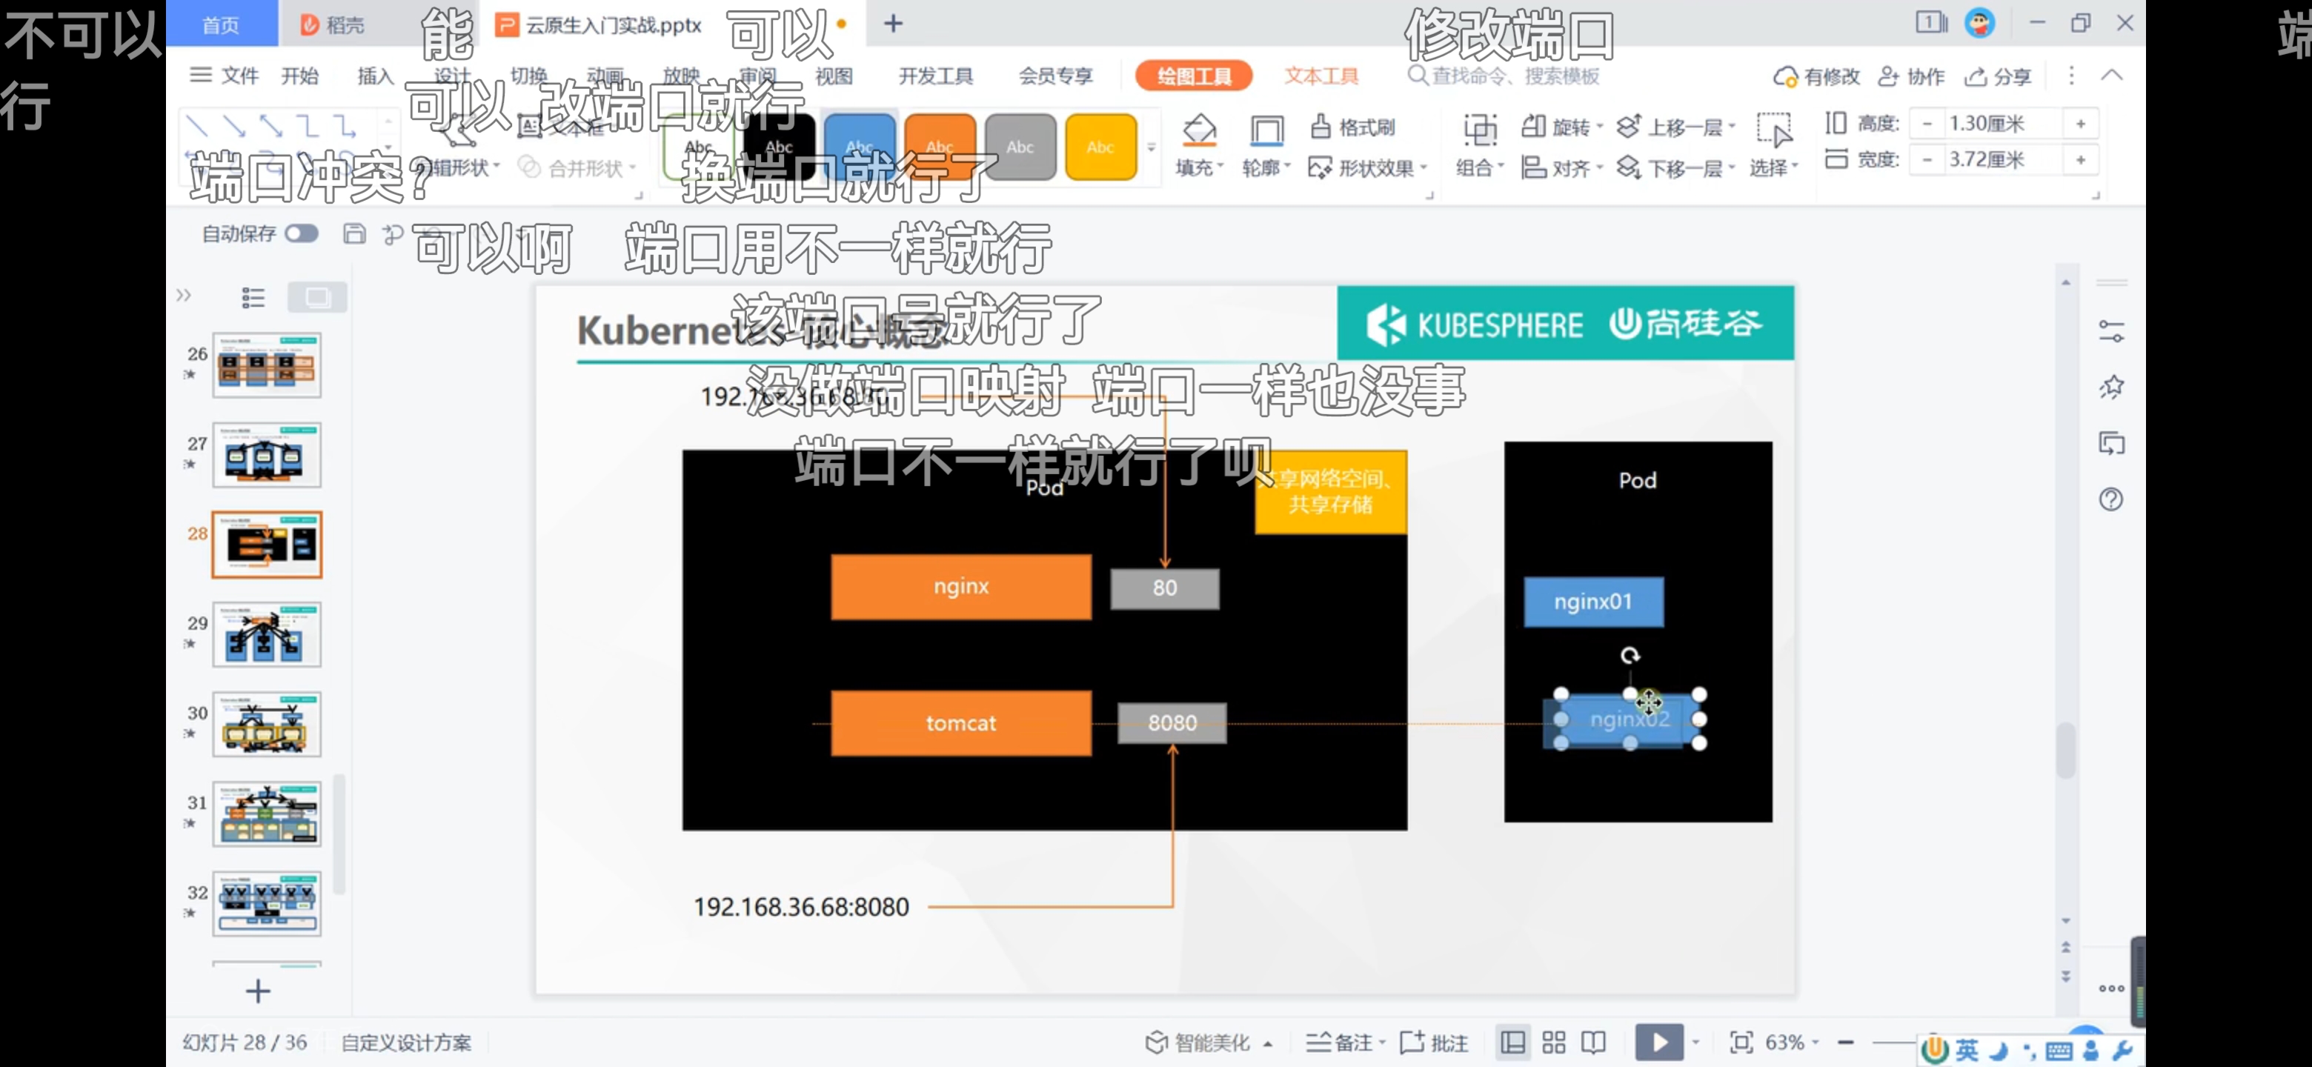Click the Group (组合) icon
The image size is (2312, 1067).
point(1479,130)
